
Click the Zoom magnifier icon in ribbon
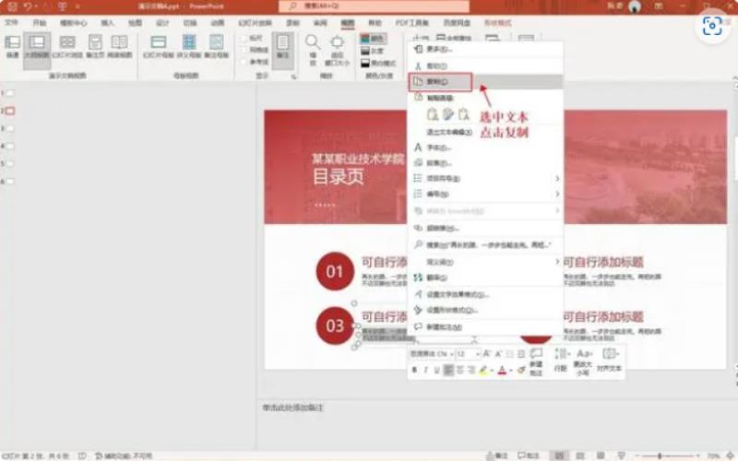[313, 50]
